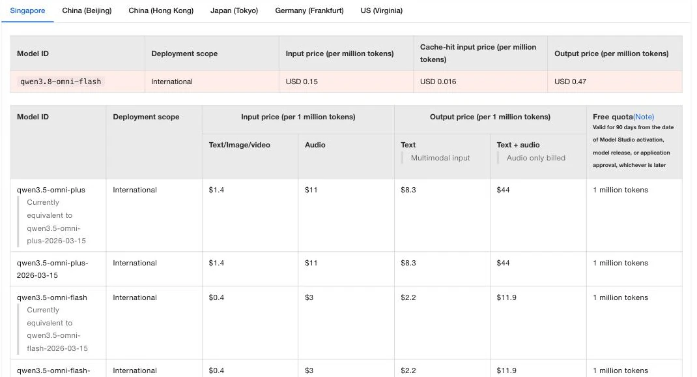Select the China (Hong Kong) tab

point(161,10)
